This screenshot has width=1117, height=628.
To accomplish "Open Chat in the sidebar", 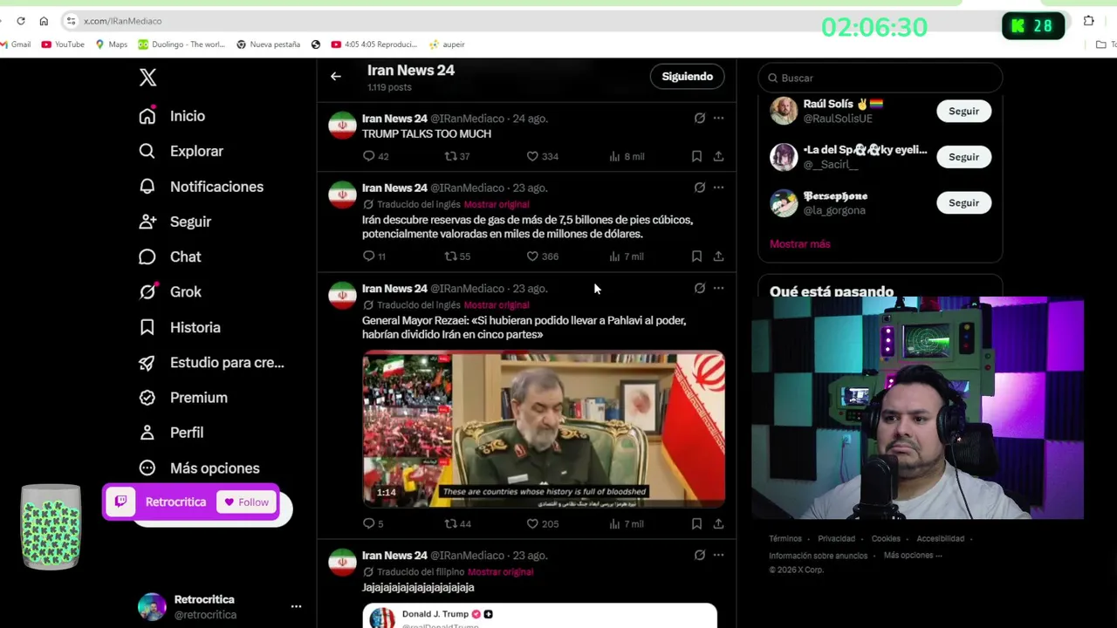I will (169, 256).
